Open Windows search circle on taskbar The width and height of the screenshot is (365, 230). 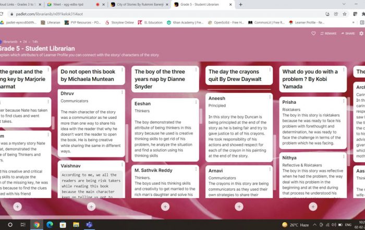pos(10,225)
